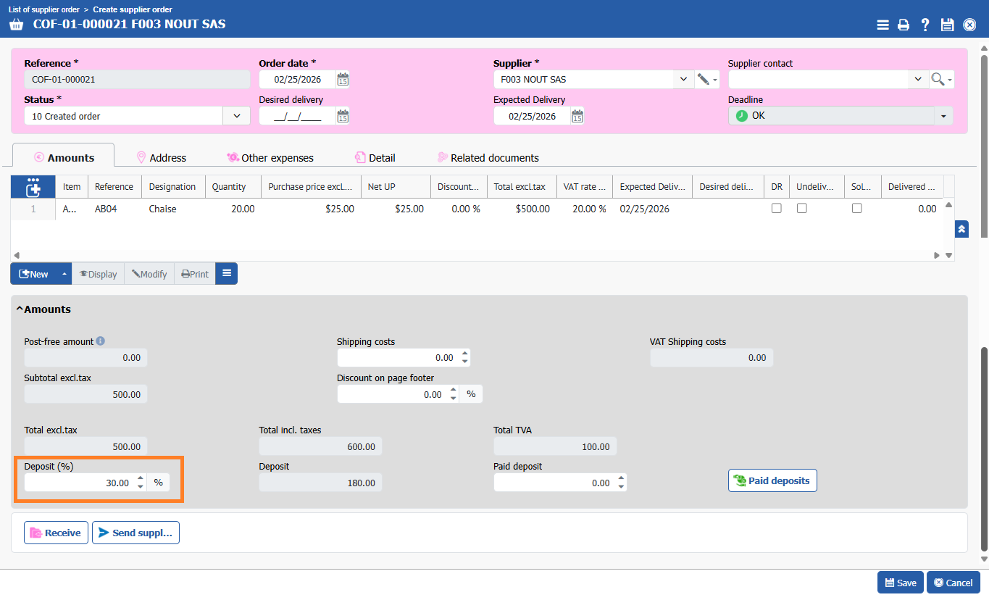Screen dimensions: 989x600
Task: Click the floppy disk save icon in header
Action: click(947, 25)
